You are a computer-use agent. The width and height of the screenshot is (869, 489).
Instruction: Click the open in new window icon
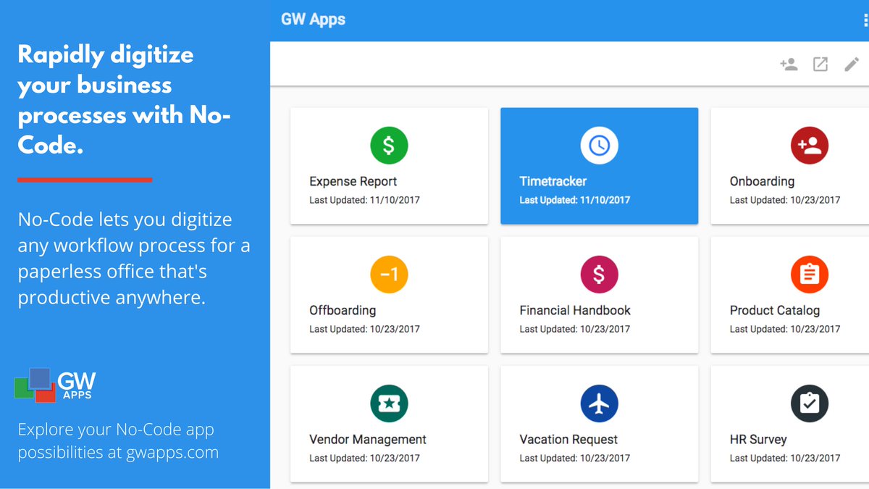[820, 64]
